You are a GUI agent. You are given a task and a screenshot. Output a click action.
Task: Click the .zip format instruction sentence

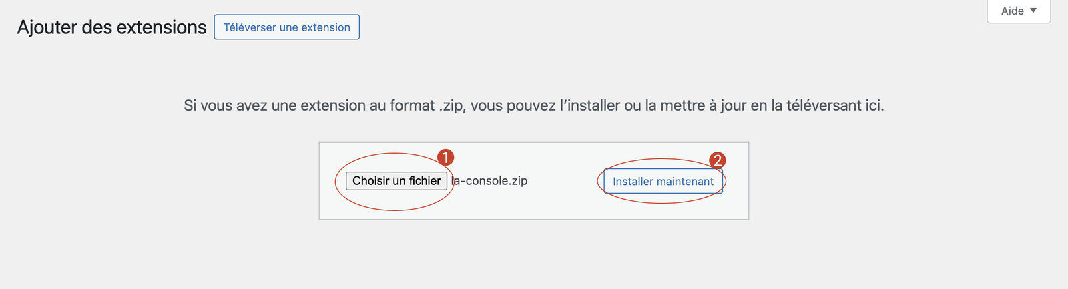[x=534, y=105]
